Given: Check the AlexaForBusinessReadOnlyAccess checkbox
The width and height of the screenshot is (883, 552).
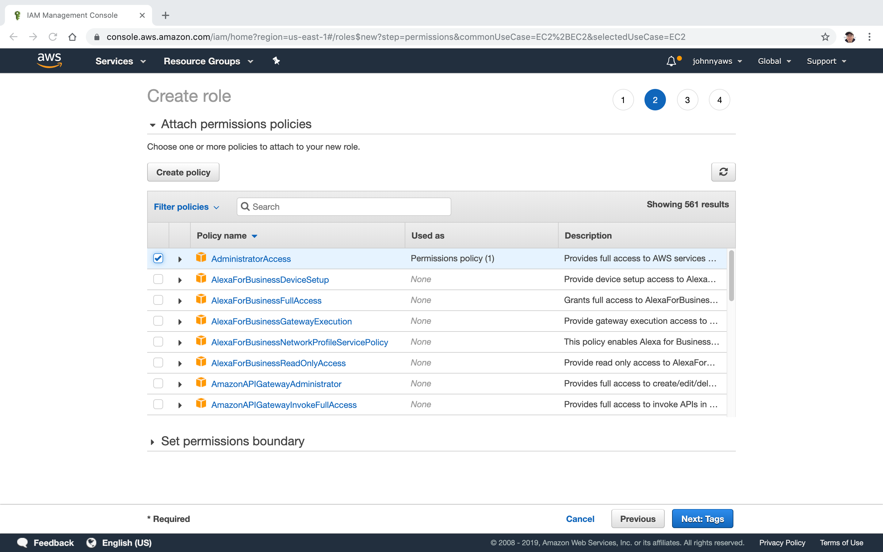Looking at the screenshot, I should tap(158, 362).
